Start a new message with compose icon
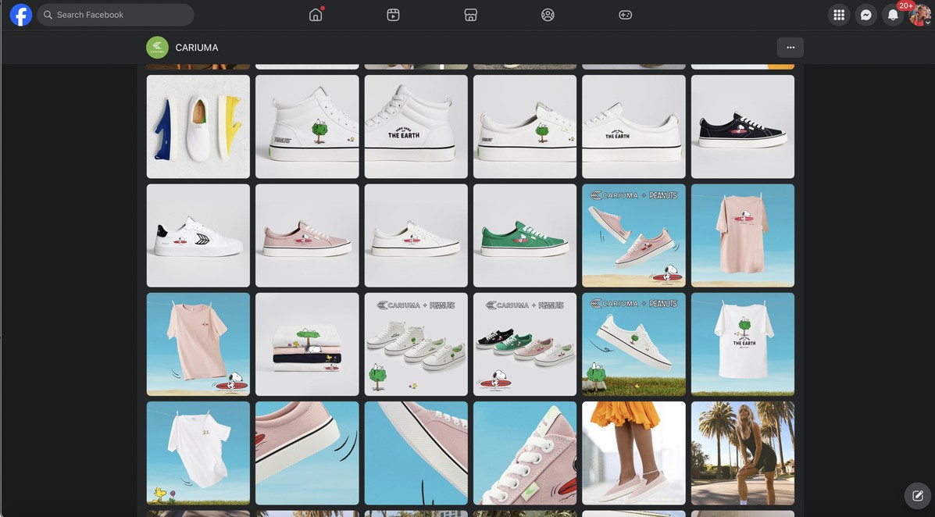The width and height of the screenshot is (935, 517). click(917, 496)
